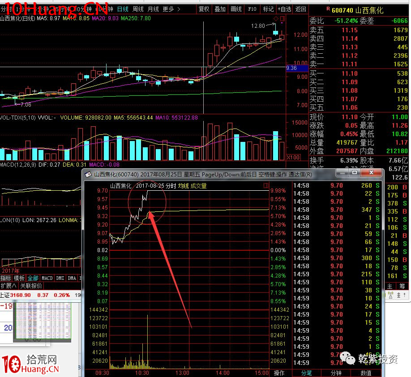Click the 成交量 legend label in intraday chart
The height and width of the screenshot is (377, 411).
[198, 186]
